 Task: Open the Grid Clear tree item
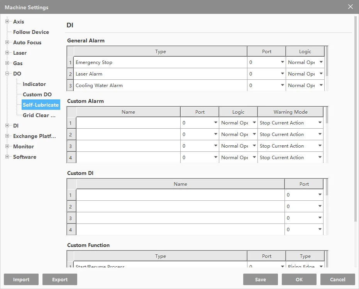coord(39,115)
